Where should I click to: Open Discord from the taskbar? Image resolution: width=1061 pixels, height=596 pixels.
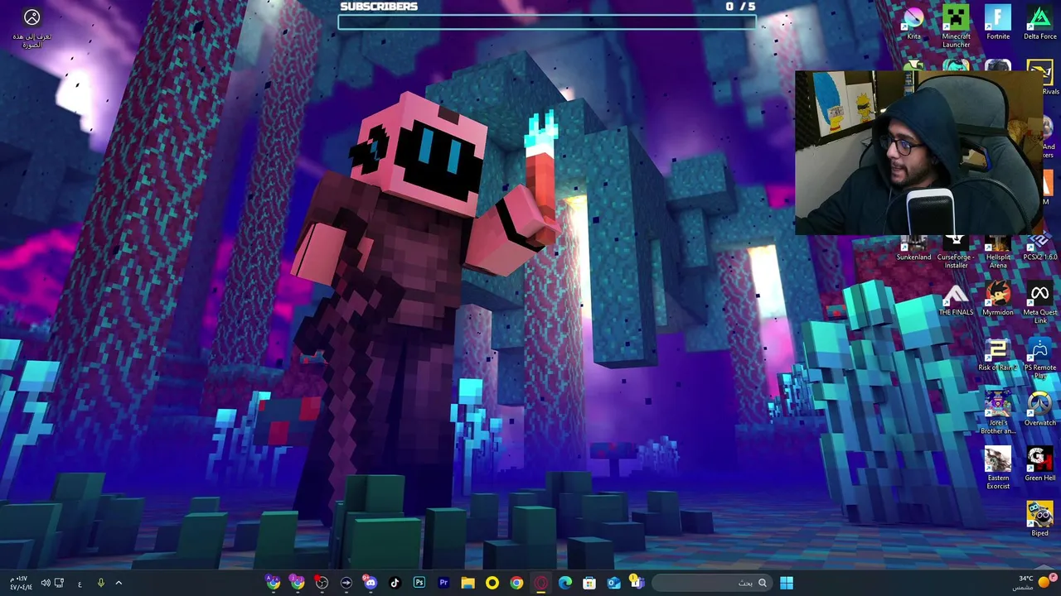click(371, 583)
